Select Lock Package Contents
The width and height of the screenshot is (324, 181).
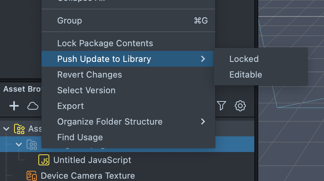coord(105,43)
